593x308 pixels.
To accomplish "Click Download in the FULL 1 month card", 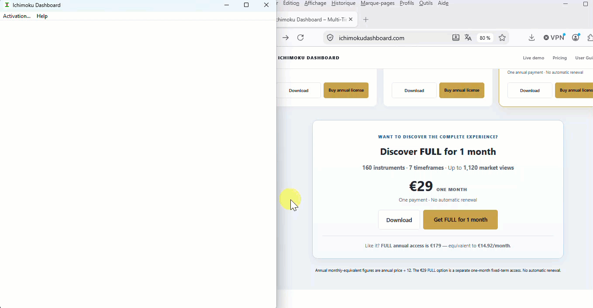I will coord(399,220).
